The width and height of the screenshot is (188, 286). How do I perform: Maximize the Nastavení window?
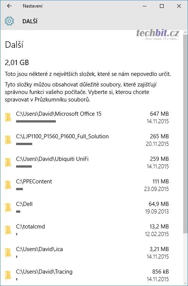(x=162, y=6)
